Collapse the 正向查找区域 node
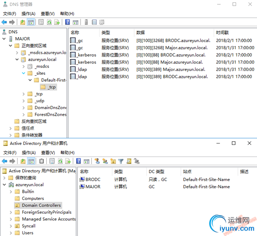This screenshot has width=257, height=236. tap(11, 46)
